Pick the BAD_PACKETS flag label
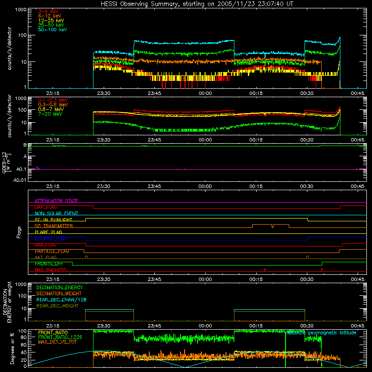Image resolution: width=372 pixels, height=372 pixels. [x=51, y=270]
